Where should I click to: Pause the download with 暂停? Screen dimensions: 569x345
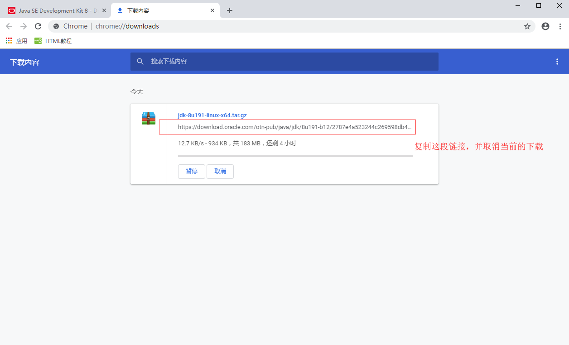click(192, 172)
